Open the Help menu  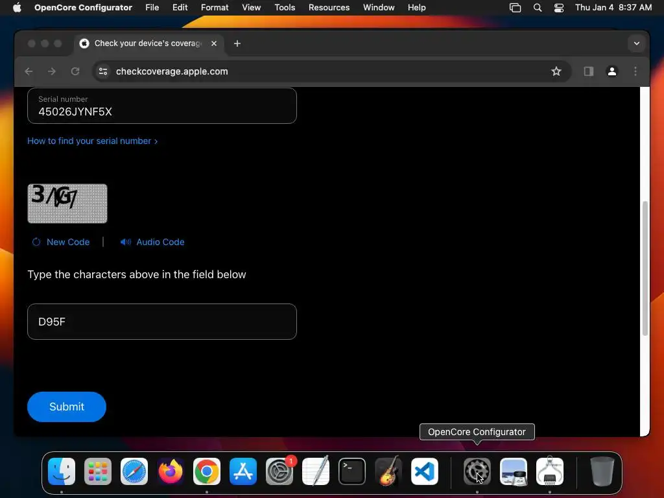[x=417, y=7]
